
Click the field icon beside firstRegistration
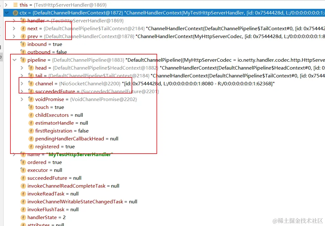pyautogui.click(x=31, y=131)
